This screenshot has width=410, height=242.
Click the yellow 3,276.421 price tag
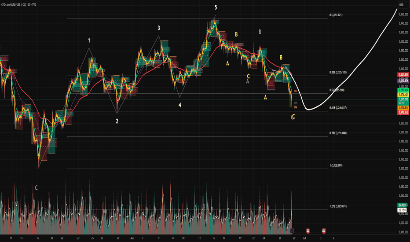click(403, 95)
